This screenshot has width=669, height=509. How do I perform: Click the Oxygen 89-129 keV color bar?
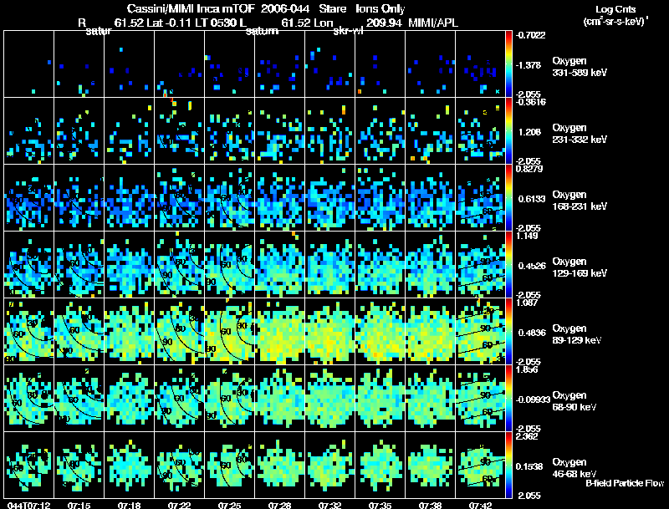point(508,331)
